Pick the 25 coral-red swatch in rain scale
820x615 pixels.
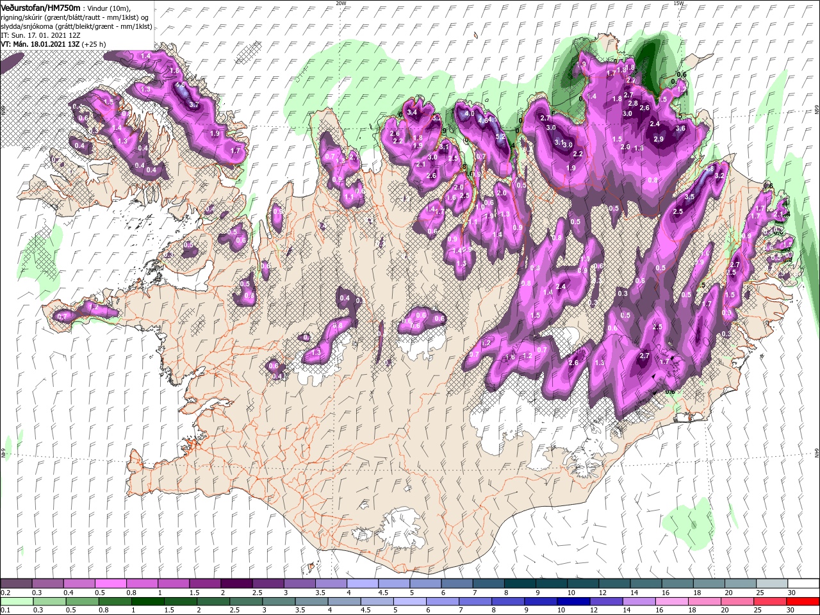tap(769, 601)
